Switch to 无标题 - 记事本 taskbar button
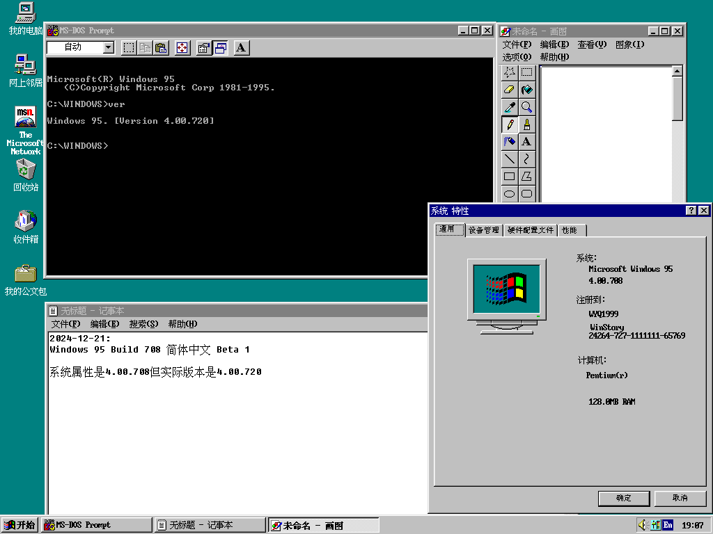This screenshot has width=713, height=534. (x=210, y=525)
